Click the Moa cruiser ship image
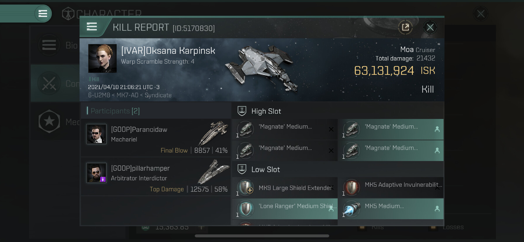This screenshot has width=524, height=242. point(261,69)
